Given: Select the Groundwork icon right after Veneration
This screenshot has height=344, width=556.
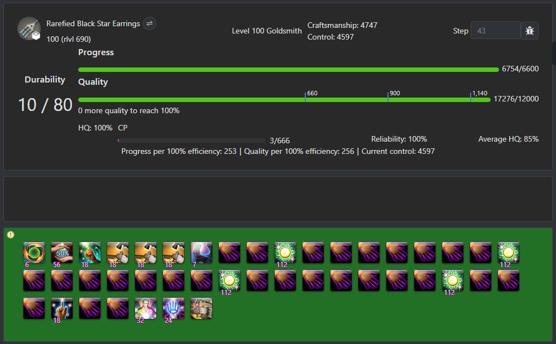Looking at the screenshot, I should 118,253.
